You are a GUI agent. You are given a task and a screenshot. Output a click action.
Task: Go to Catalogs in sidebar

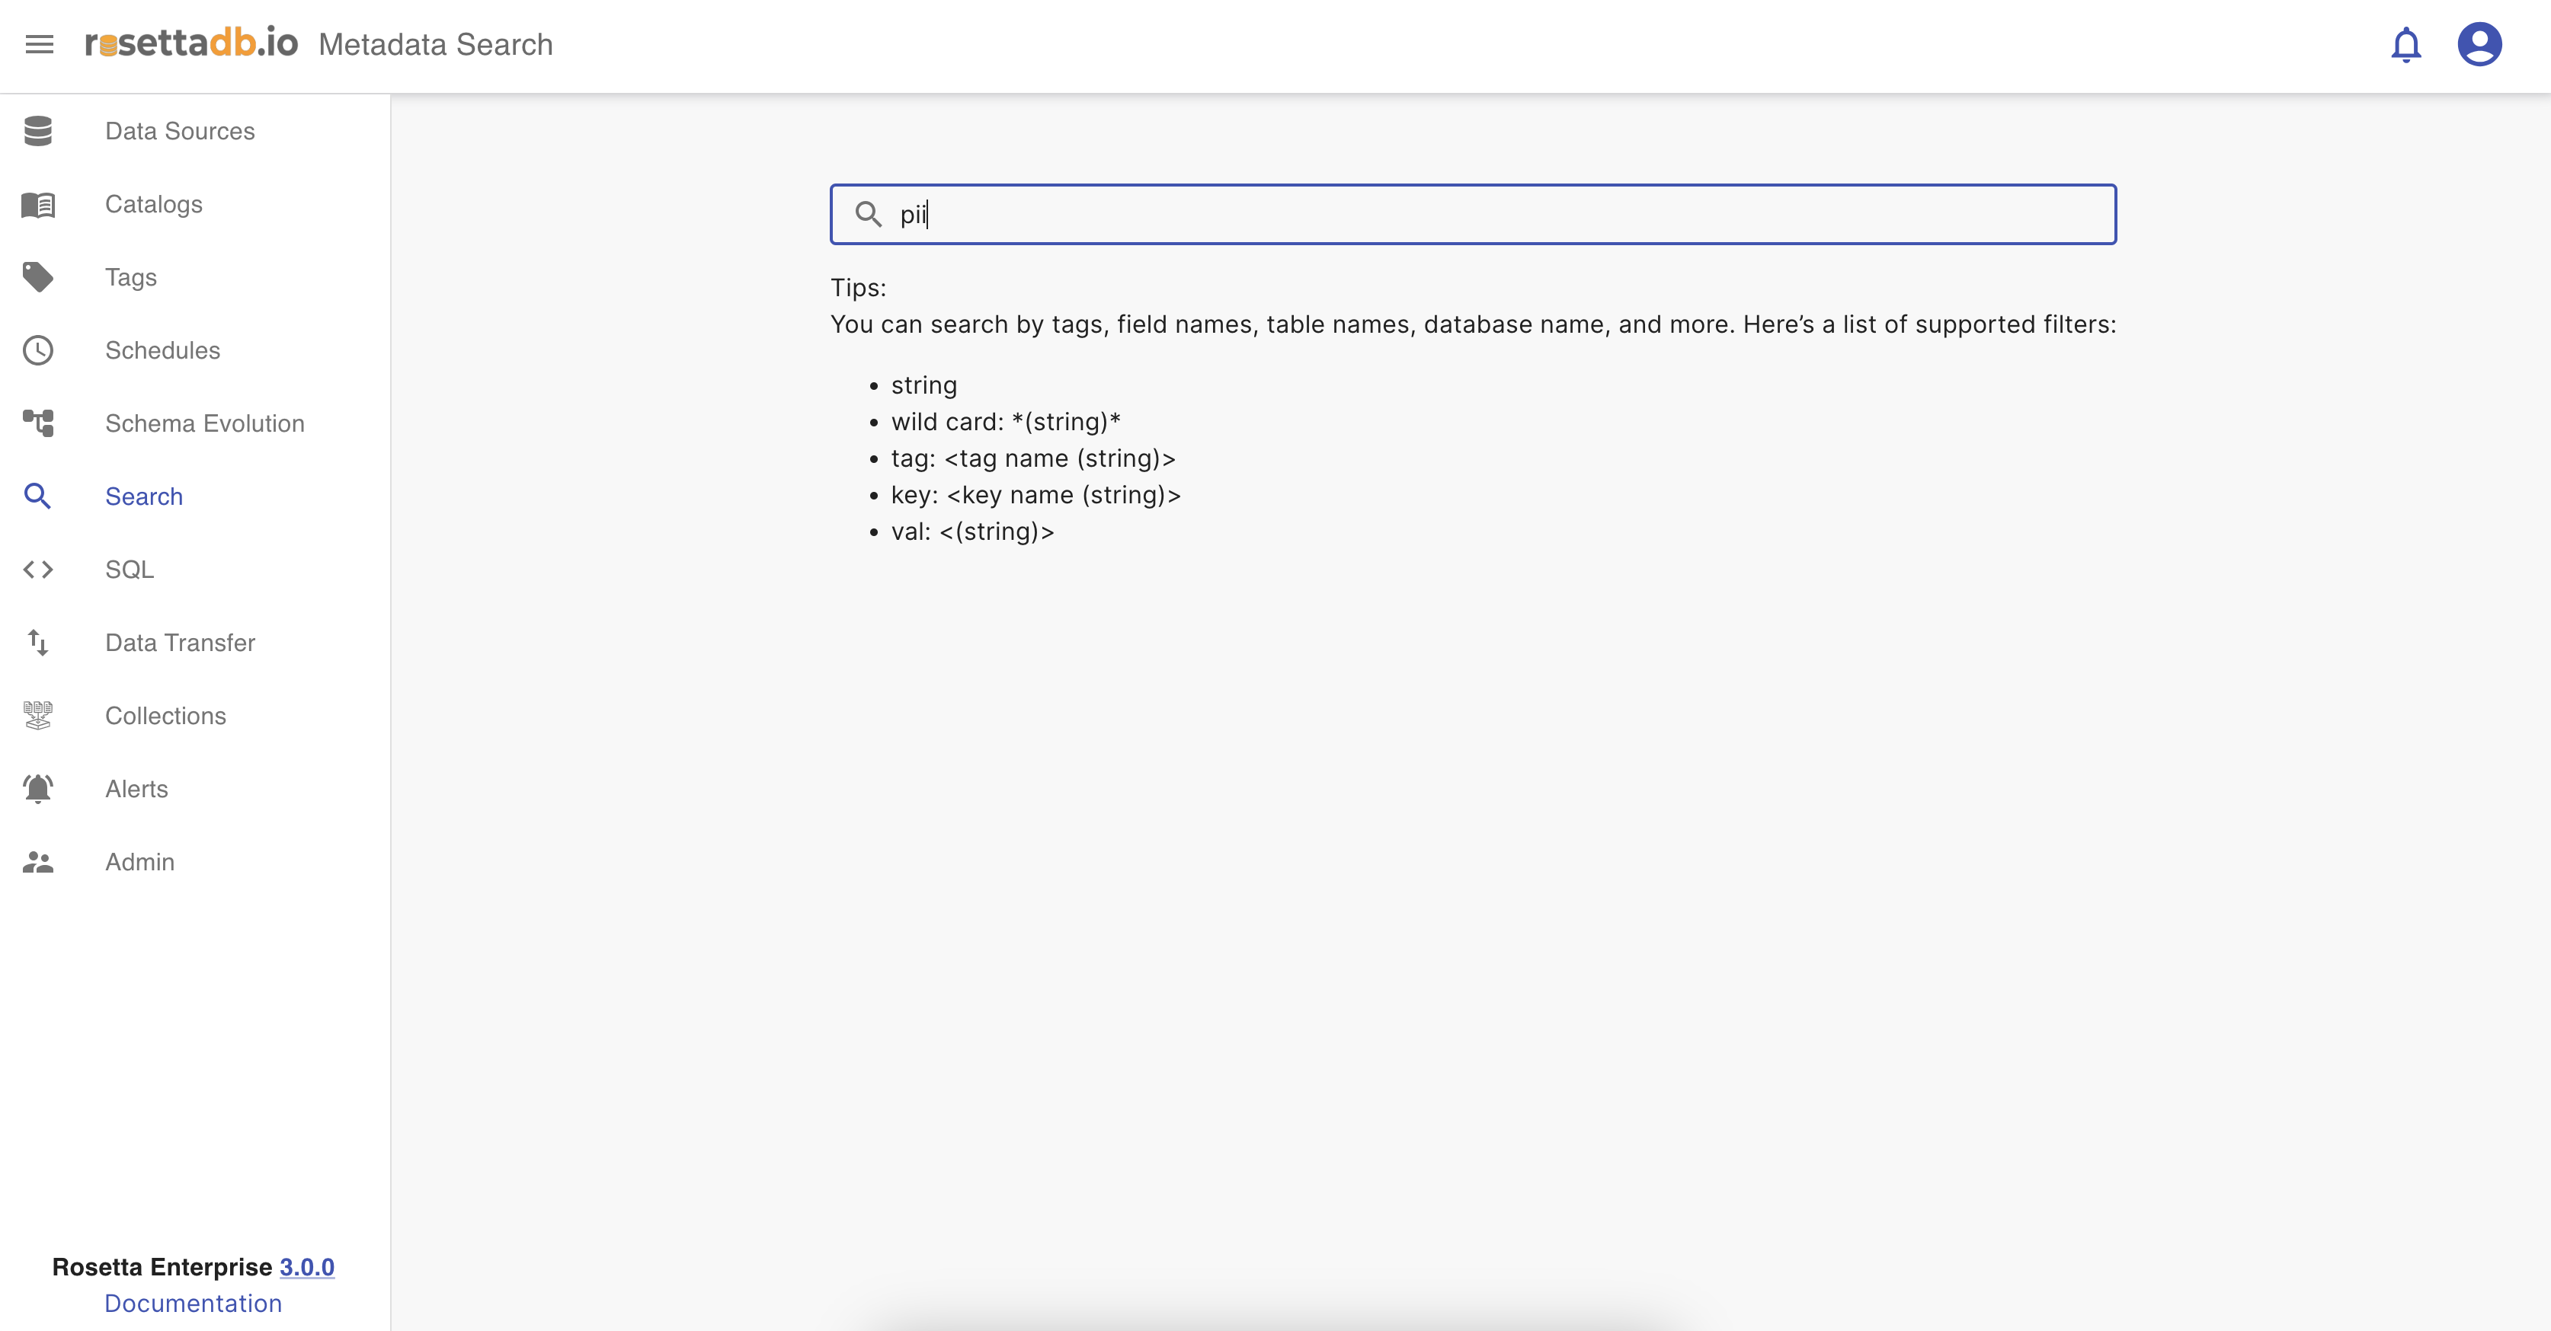point(153,205)
